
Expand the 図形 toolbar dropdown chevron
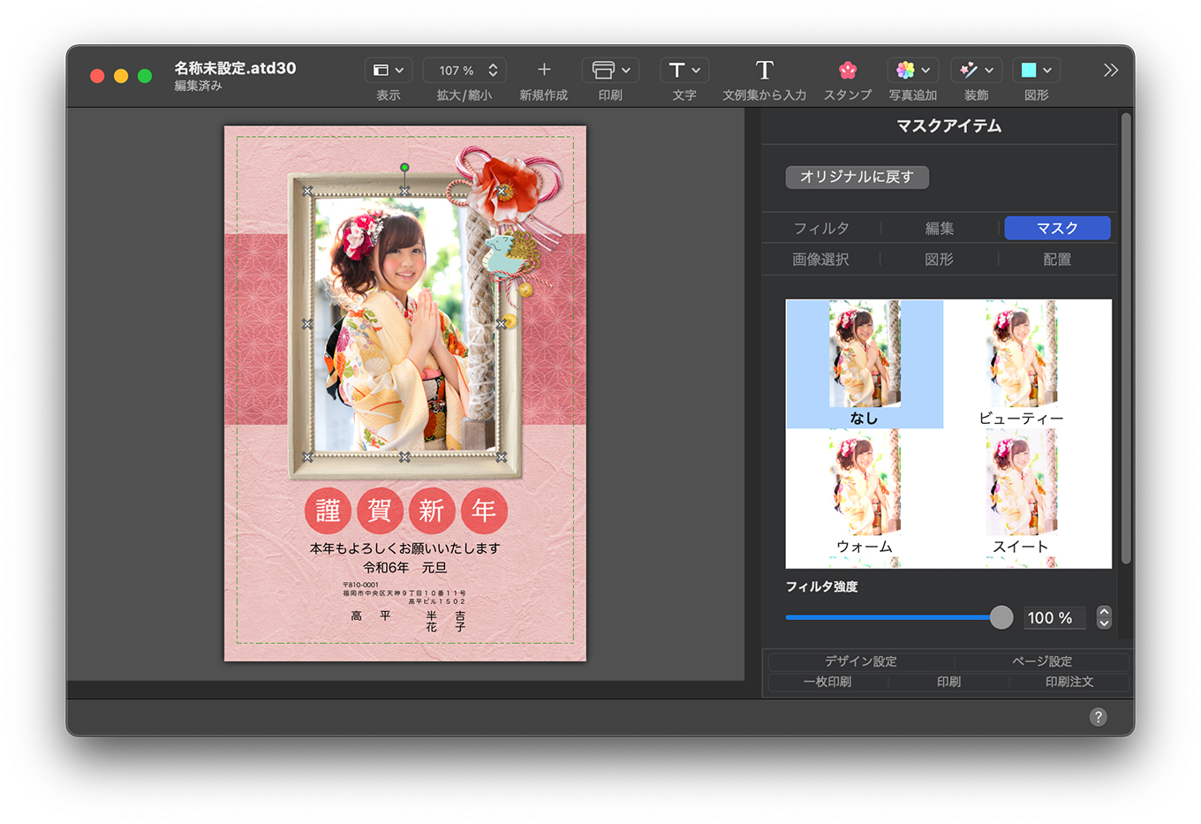tap(1047, 70)
